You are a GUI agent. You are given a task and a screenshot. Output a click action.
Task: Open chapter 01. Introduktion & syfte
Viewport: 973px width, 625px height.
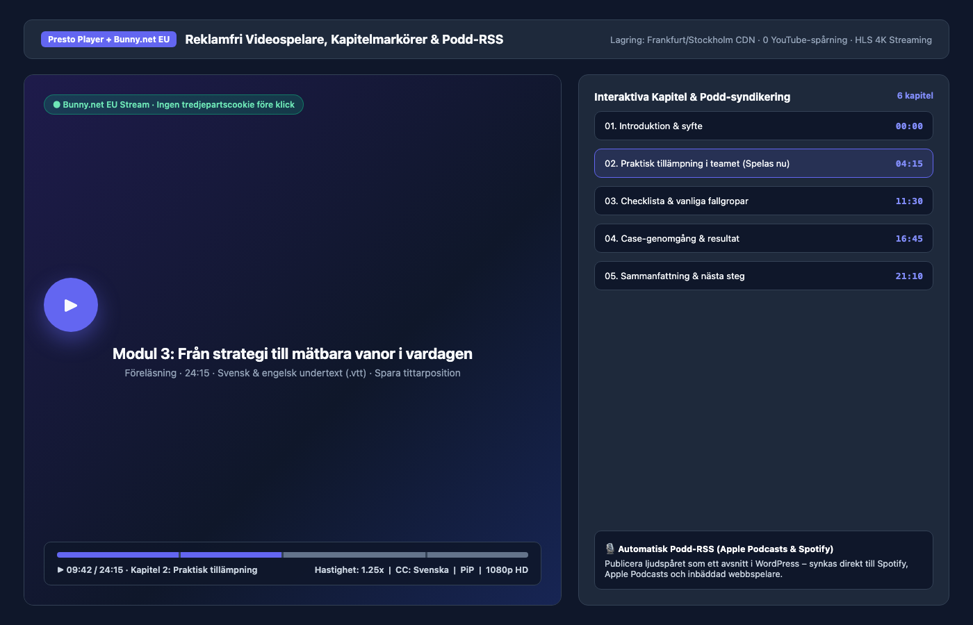pyautogui.click(x=763, y=126)
